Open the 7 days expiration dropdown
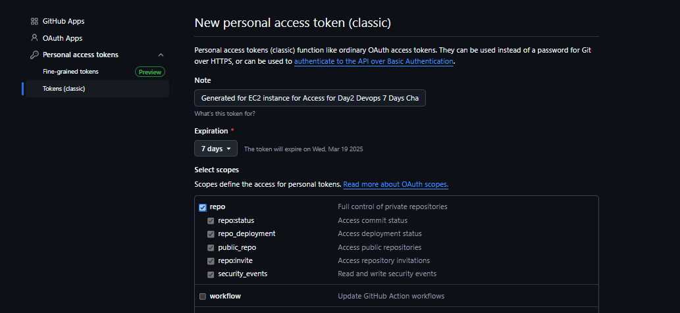 215,149
